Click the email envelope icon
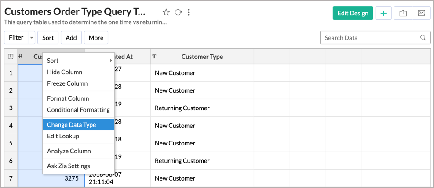Image resolution: width=434 pixels, height=188 pixels. click(x=421, y=13)
